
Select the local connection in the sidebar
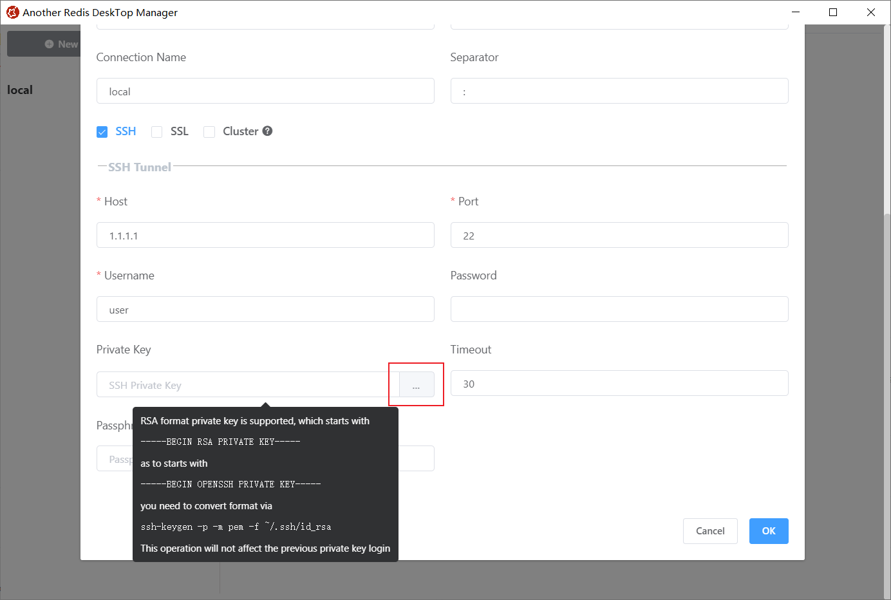tap(19, 89)
